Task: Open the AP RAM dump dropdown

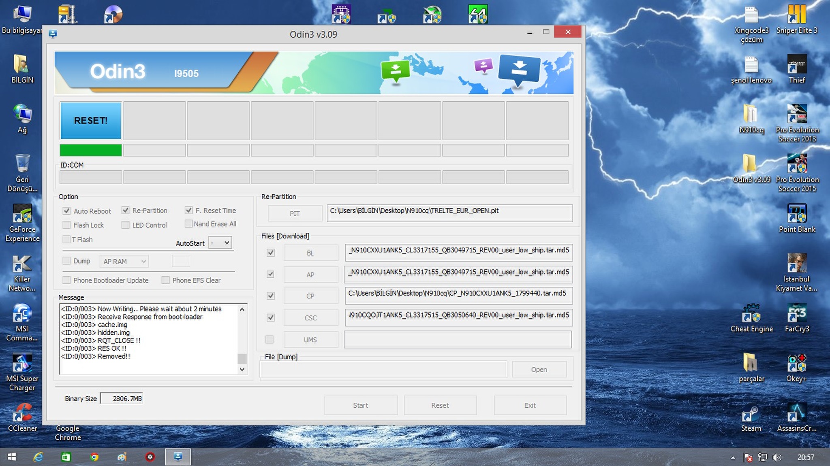Action: pyautogui.click(x=124, y=262)
